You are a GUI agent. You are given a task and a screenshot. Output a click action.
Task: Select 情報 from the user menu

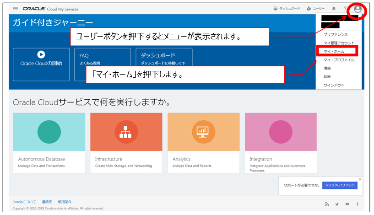click(x=327, y=69)
